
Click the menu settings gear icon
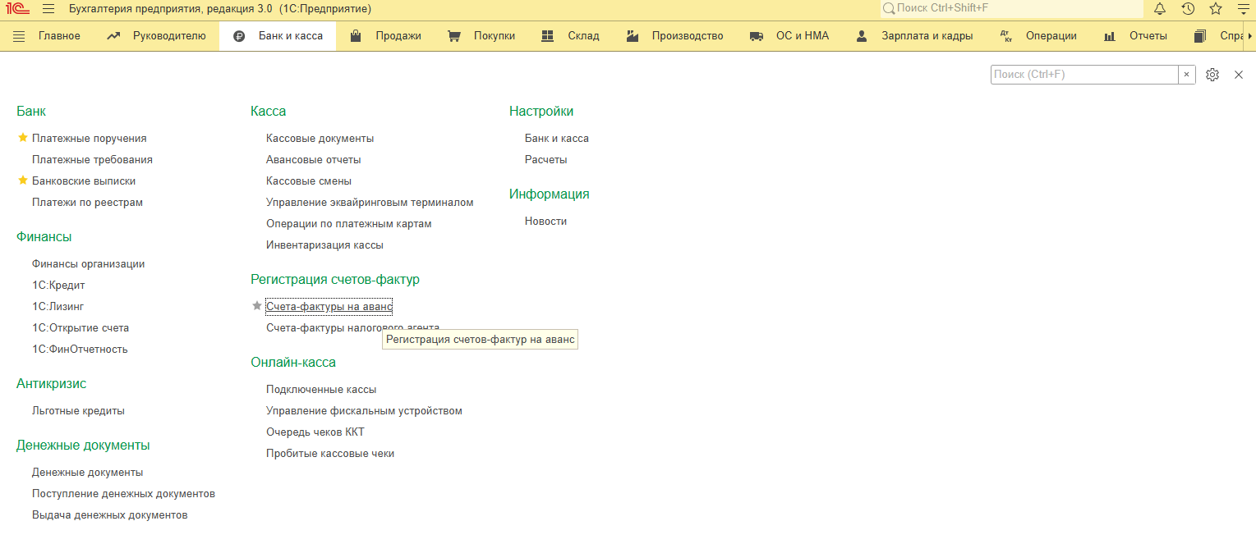point(1212,75)
